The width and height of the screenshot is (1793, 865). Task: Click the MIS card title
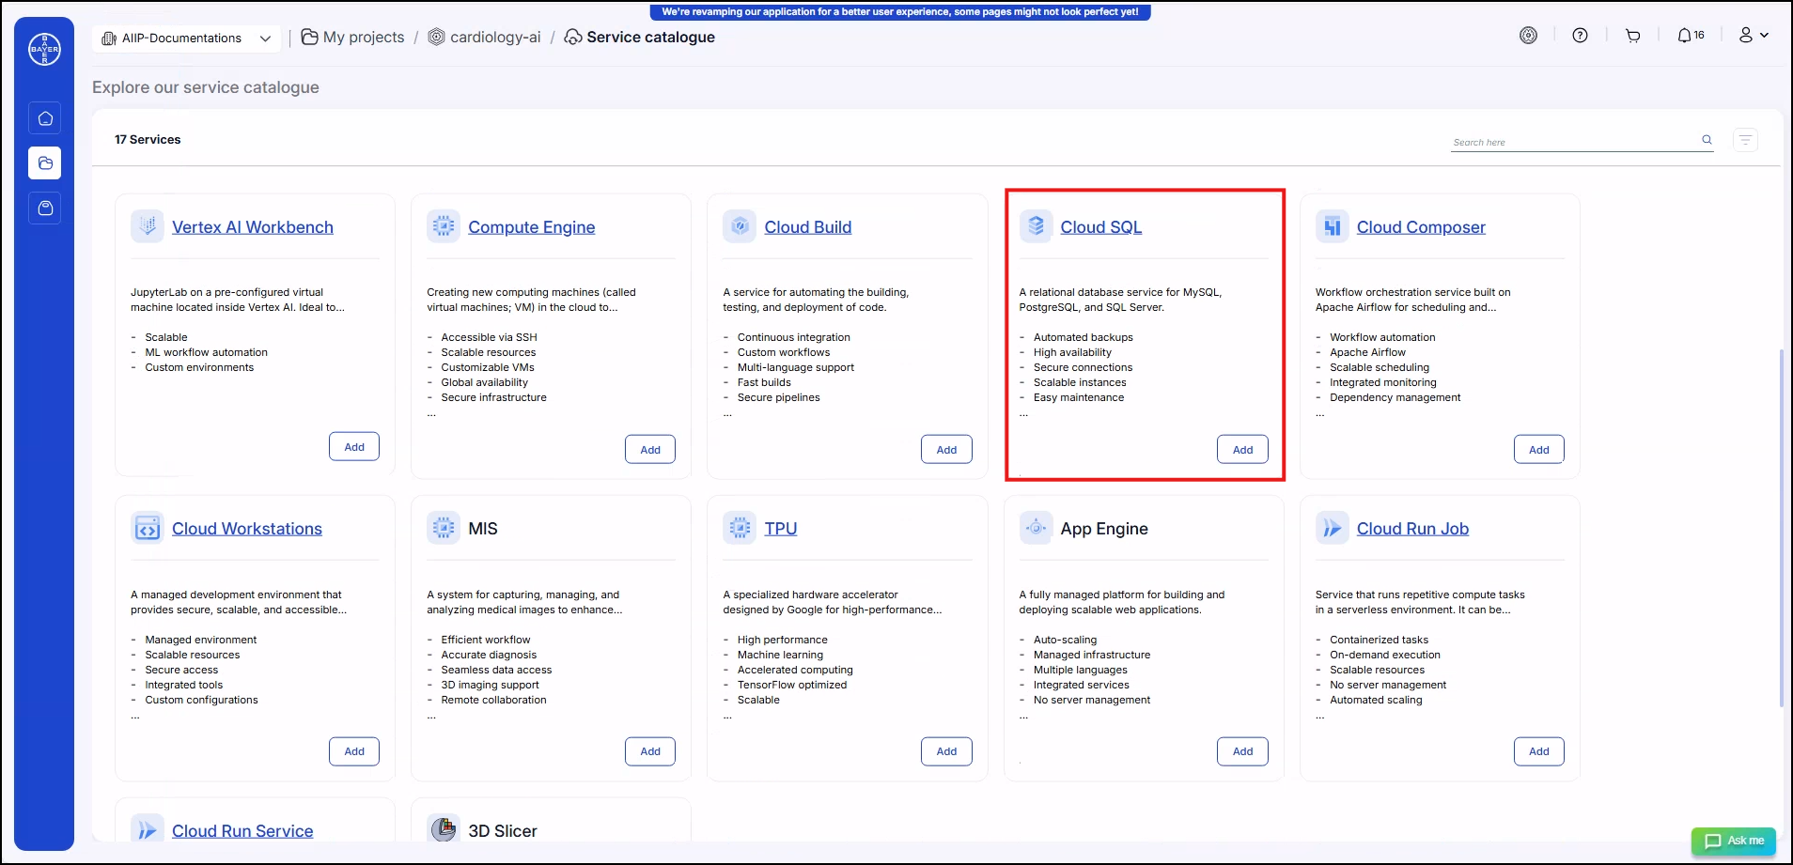click(483, 529)
